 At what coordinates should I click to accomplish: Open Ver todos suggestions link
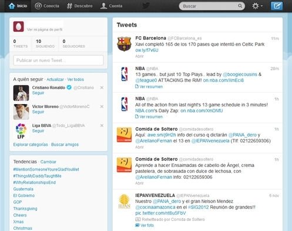coord(75,79)
